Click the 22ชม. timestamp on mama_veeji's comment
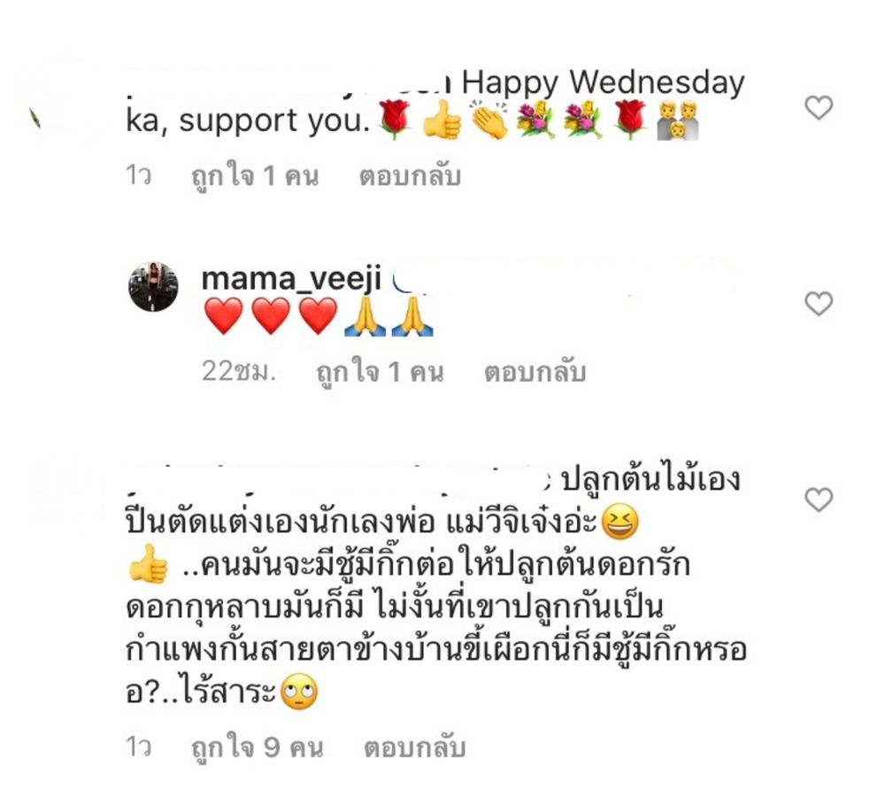Image resolution: width=885 pixels, height=790 pixels. pyautogui.click(x=239, y=372)
